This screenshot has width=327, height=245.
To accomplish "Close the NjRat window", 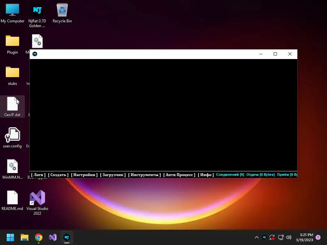I will [x=290, y=54].
